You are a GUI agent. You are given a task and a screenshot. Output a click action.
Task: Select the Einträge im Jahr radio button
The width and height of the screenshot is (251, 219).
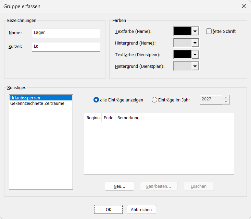(x=154, y=100)
